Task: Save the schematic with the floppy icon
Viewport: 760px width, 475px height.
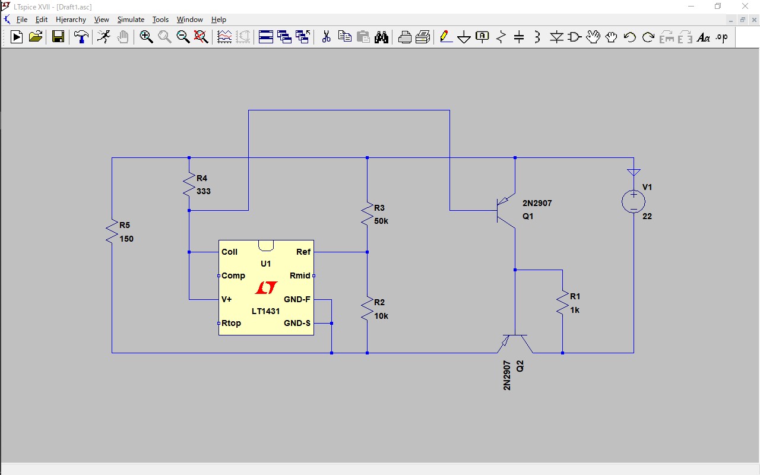Action: [58, 37]
